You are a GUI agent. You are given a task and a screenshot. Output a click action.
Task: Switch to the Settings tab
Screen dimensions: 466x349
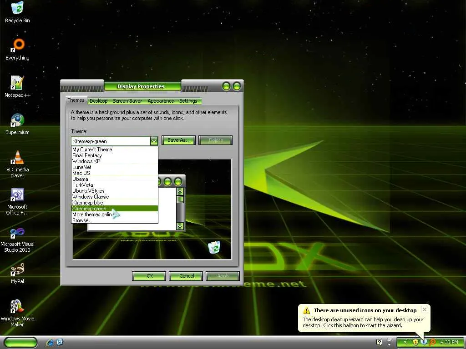[x=188, y=101]
